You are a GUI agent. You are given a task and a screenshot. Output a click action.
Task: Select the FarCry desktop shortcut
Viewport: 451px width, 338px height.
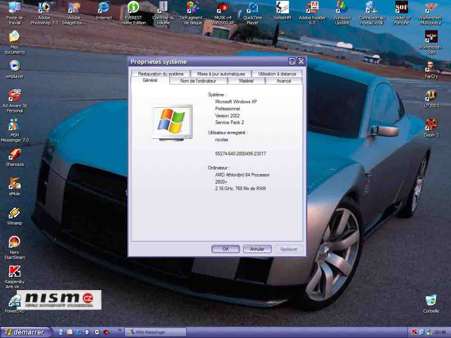[431, 70]
